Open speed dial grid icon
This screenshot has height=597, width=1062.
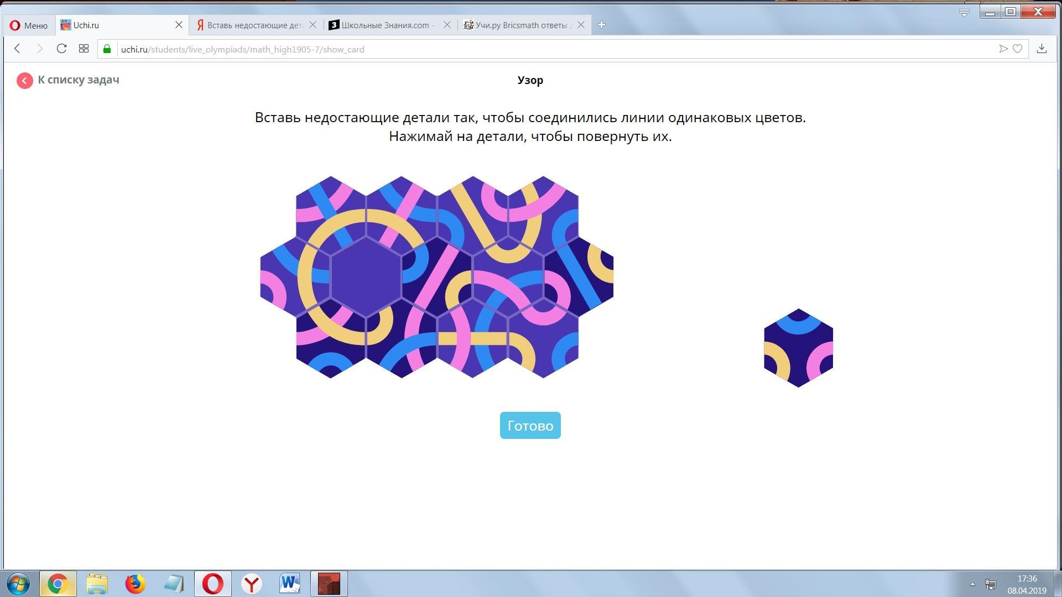84,49
